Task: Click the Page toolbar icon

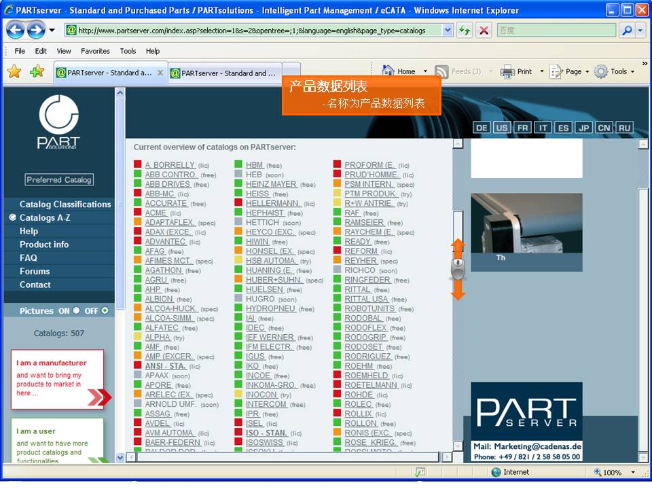Action: pyautogui.click(x=556, y=71)
